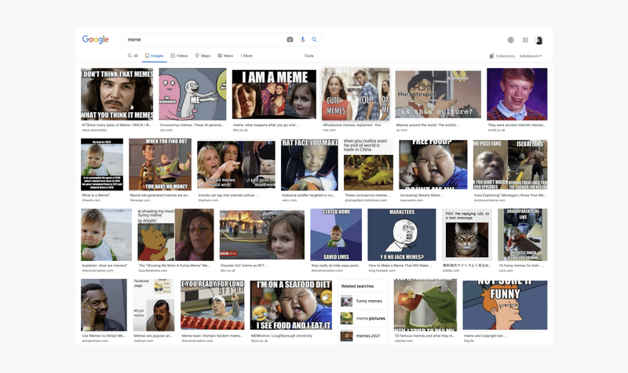Click 'How to Make a Meme That Will Make' caption
This screenshot has width=628, height=373.
401,266
